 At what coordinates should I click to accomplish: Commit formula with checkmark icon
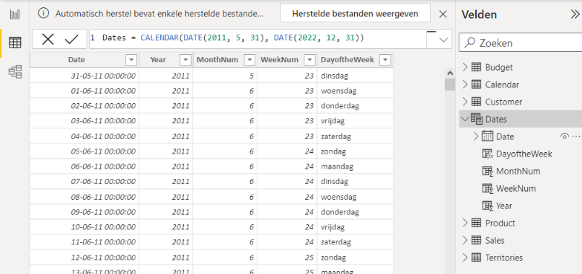point(71,39)
